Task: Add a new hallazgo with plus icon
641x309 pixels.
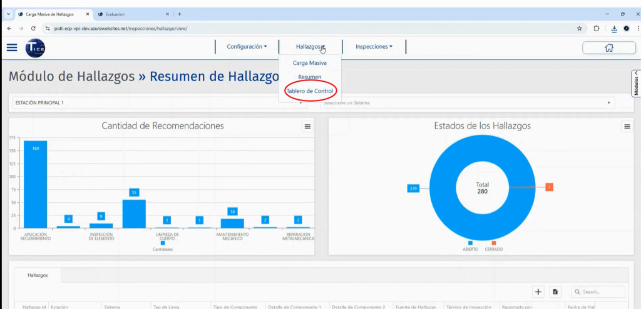Action: (x=538, y=292)
